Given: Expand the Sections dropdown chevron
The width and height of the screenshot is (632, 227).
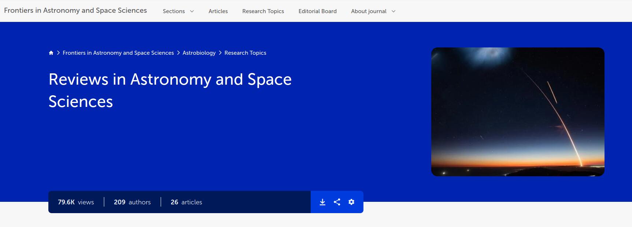Looking at the screenshot, I should (x=192, y=11).
